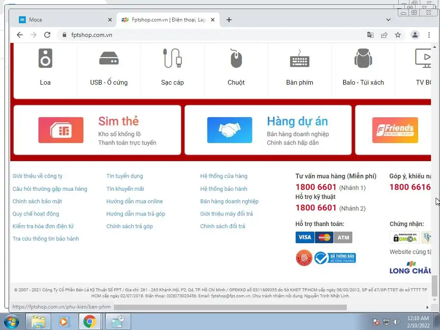Open Hệ thống cửa hàng link
The height and width of the screenshot is (330, 440).
click(x=223, y=176)
